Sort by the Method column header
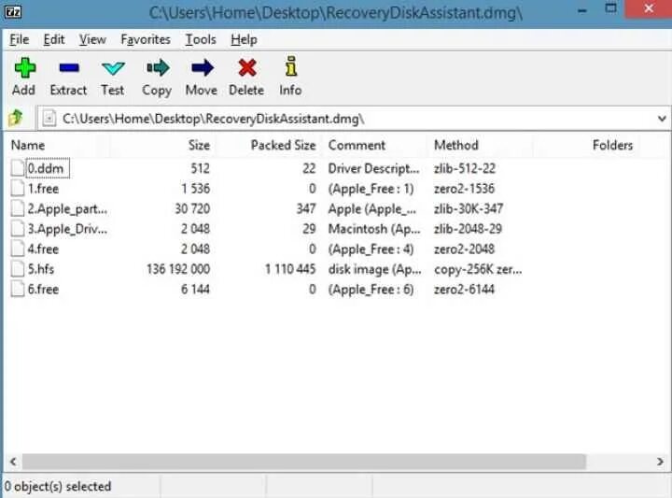This screenshot has height=498, width=672. point(456,145)
